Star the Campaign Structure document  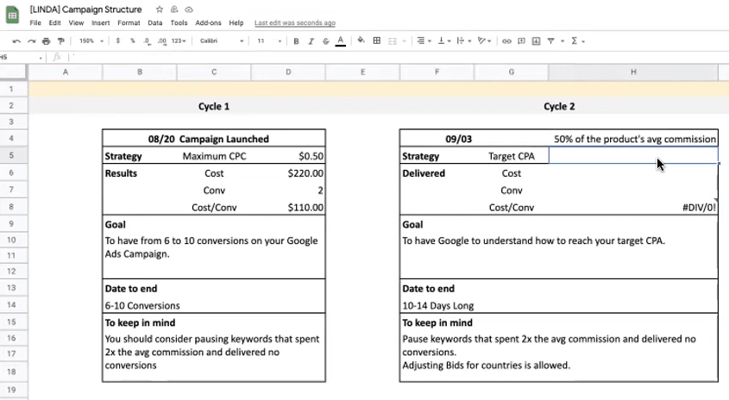[x=160, y=9]
